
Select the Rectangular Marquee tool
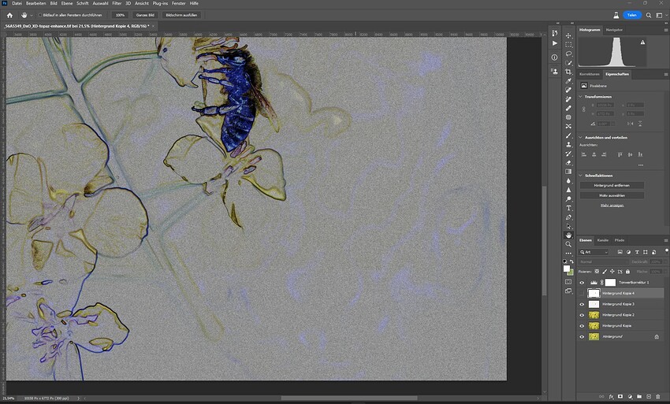tap(568, 44)
